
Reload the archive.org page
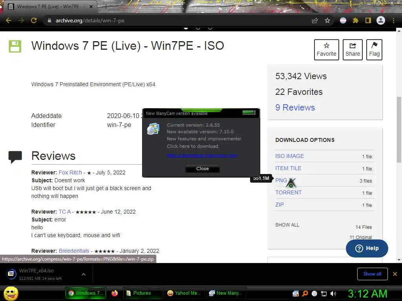pyautogui.click(x=34, y=20)
